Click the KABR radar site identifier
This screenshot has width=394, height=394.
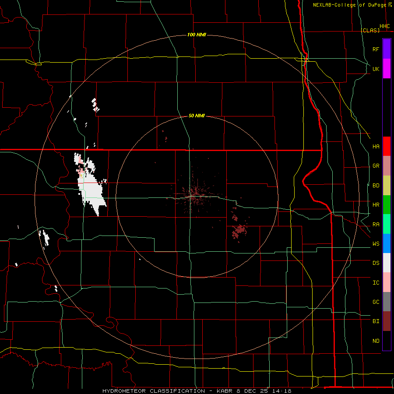223,391
